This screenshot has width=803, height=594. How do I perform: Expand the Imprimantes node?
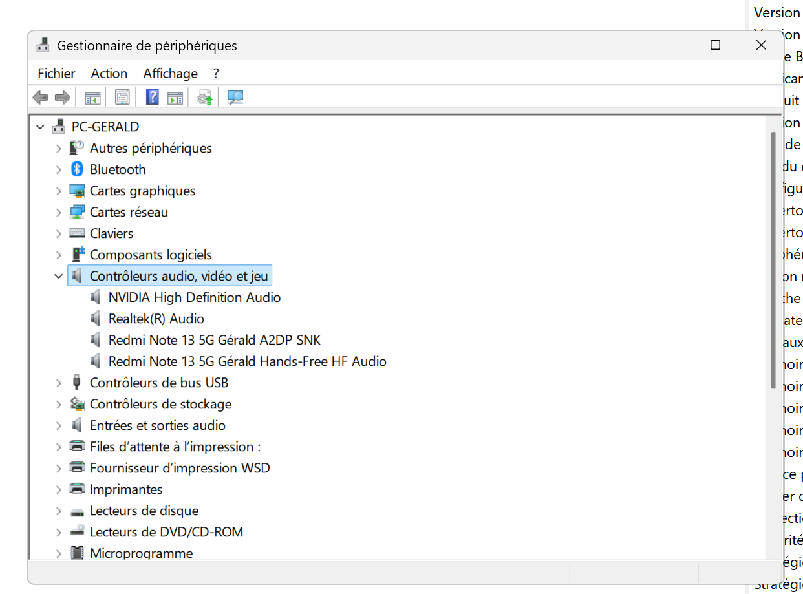click(x=59, y=489)
